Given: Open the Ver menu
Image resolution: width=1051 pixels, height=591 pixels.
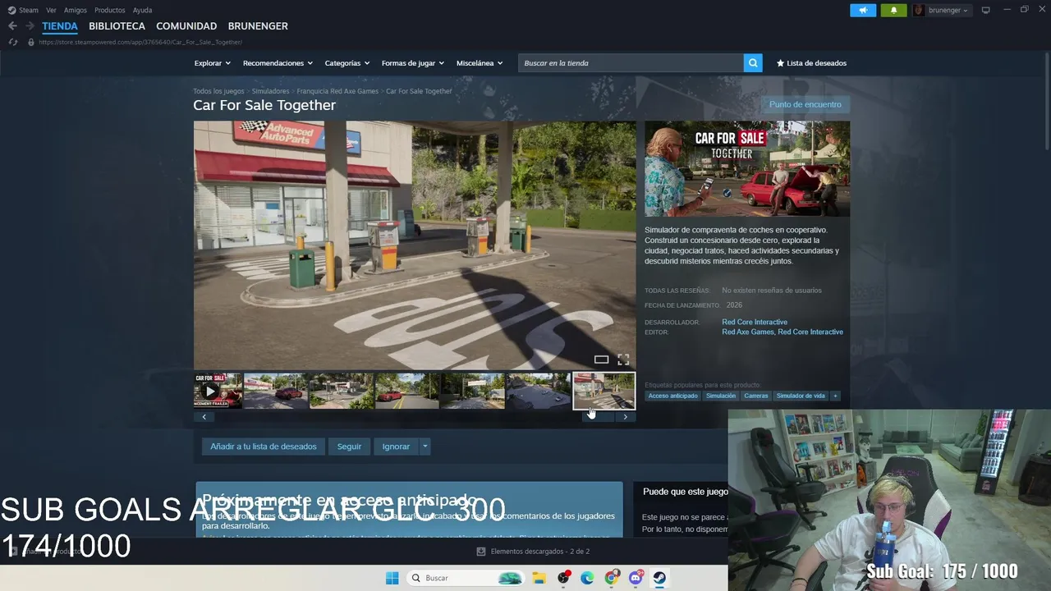Looking at the screenshot, I should 51,10.
